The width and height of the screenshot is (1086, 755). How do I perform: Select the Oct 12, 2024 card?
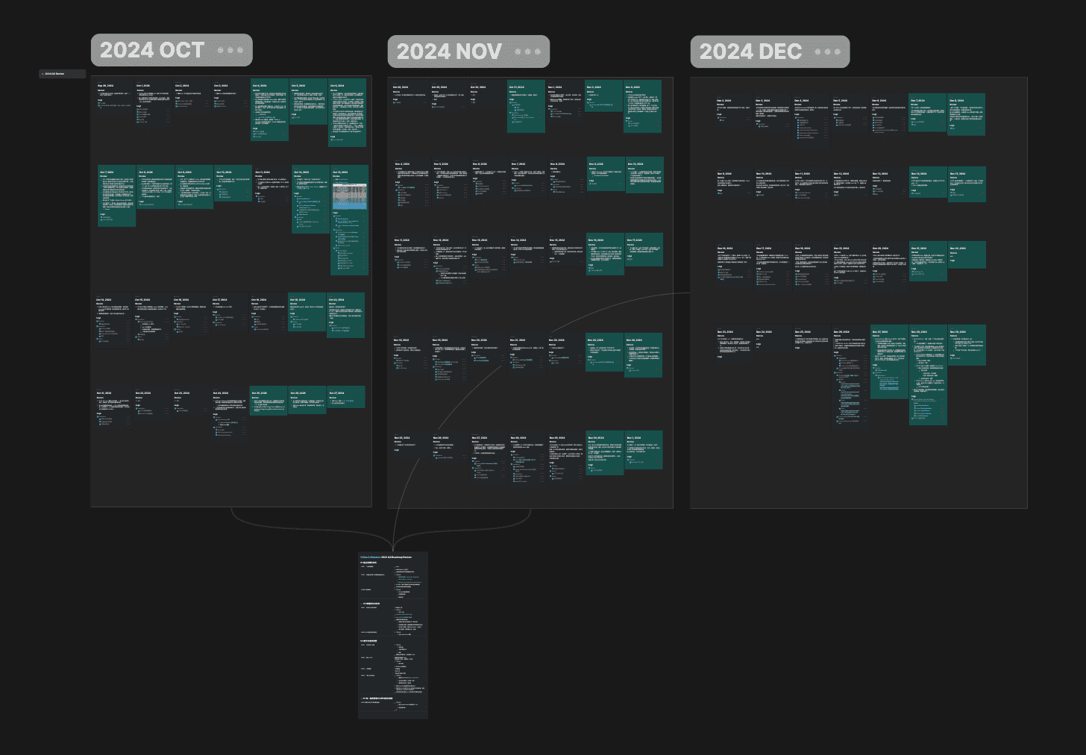[311, 199]
